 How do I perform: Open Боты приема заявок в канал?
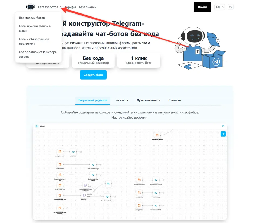tap(35, 28)
